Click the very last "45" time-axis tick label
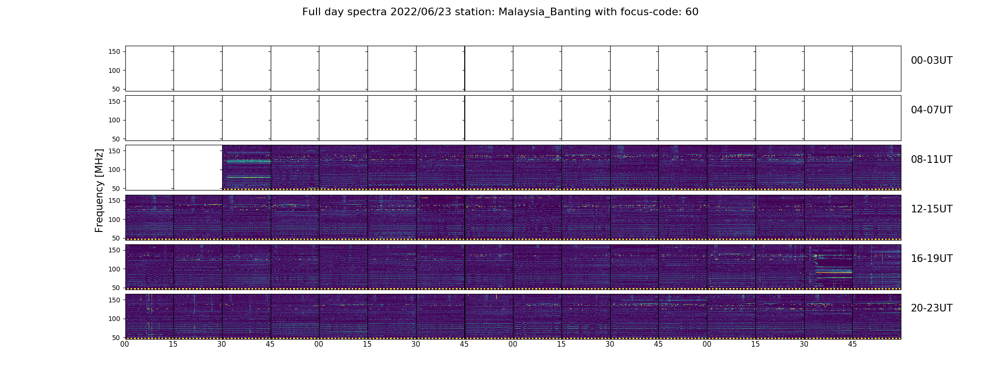Viewport: 1001px width, 381px height. [x=852, y=344]
